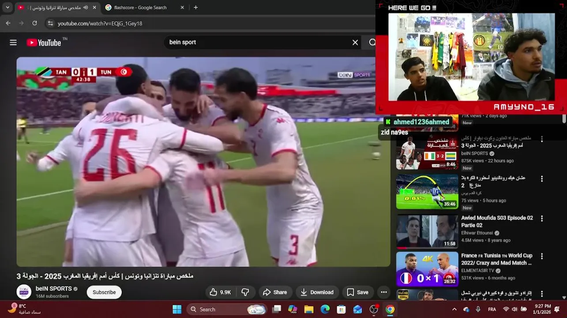This screenshot has height=318, width=567.
Task: Click the taskbar Search box
Action: click(227, 309)
